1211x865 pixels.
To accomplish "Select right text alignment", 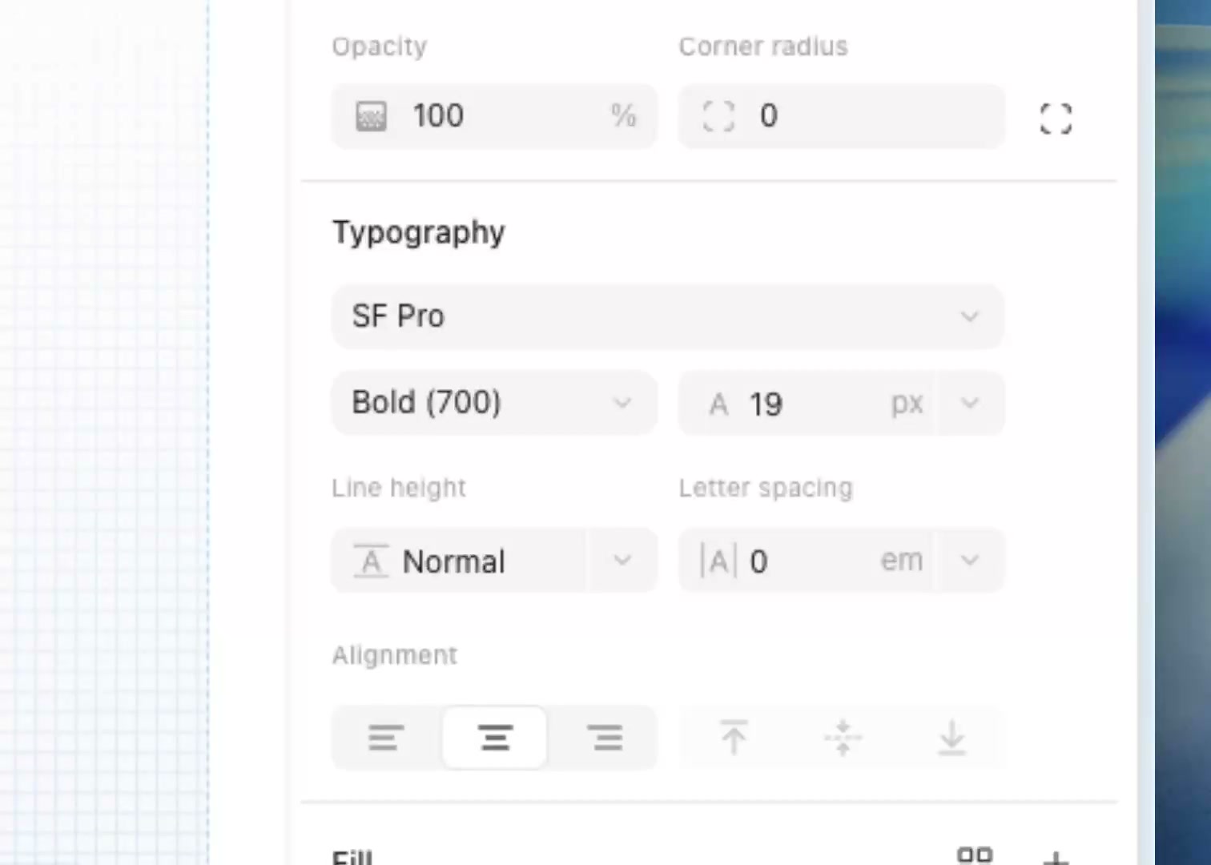I will click(x=605, y=737).
